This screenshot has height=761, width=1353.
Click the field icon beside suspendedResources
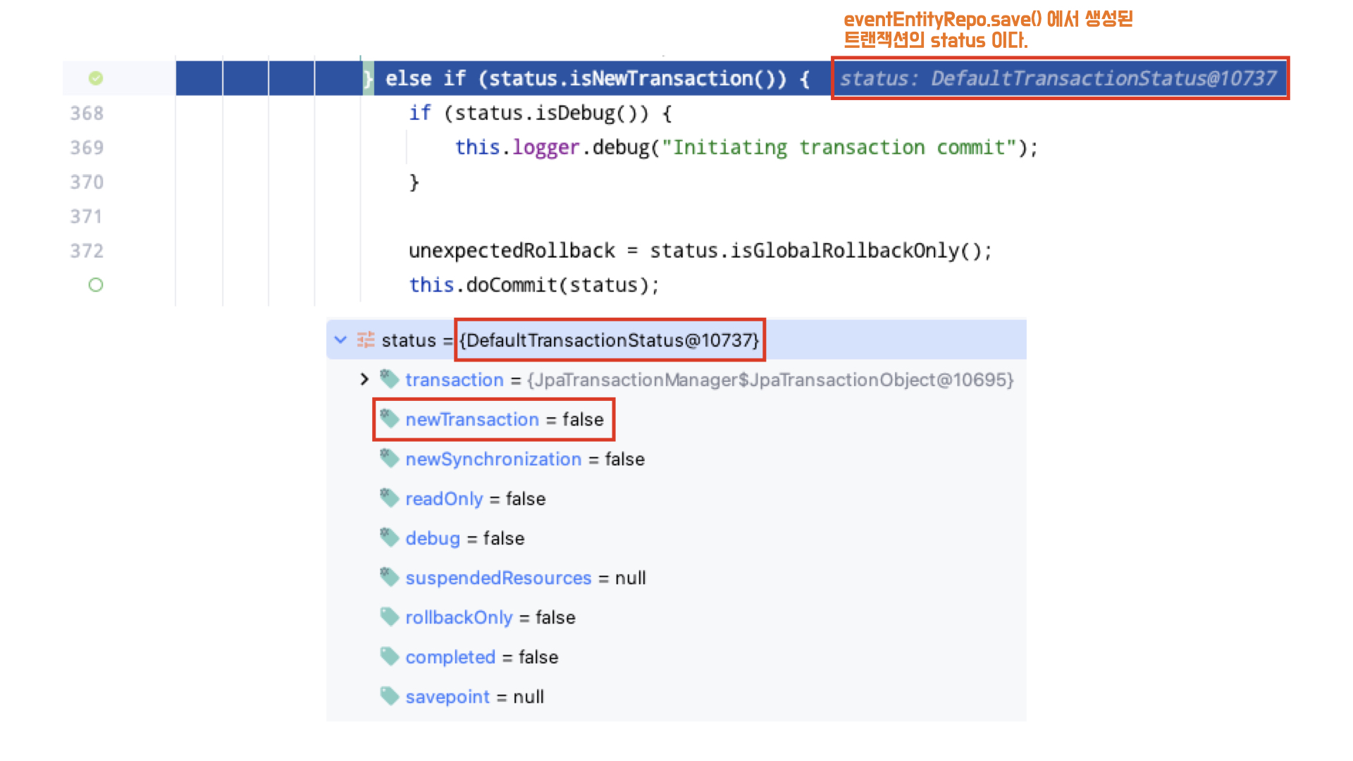[389, 577]
